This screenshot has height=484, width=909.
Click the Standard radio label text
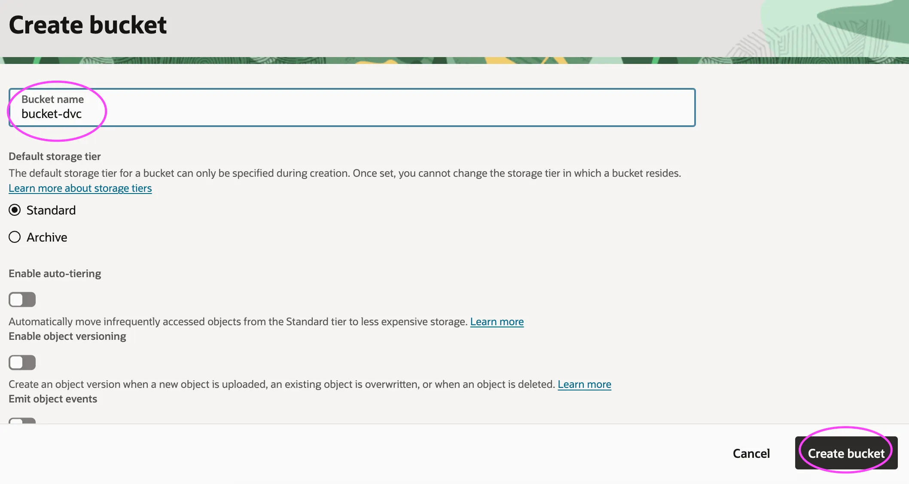[x=51, y=210]
